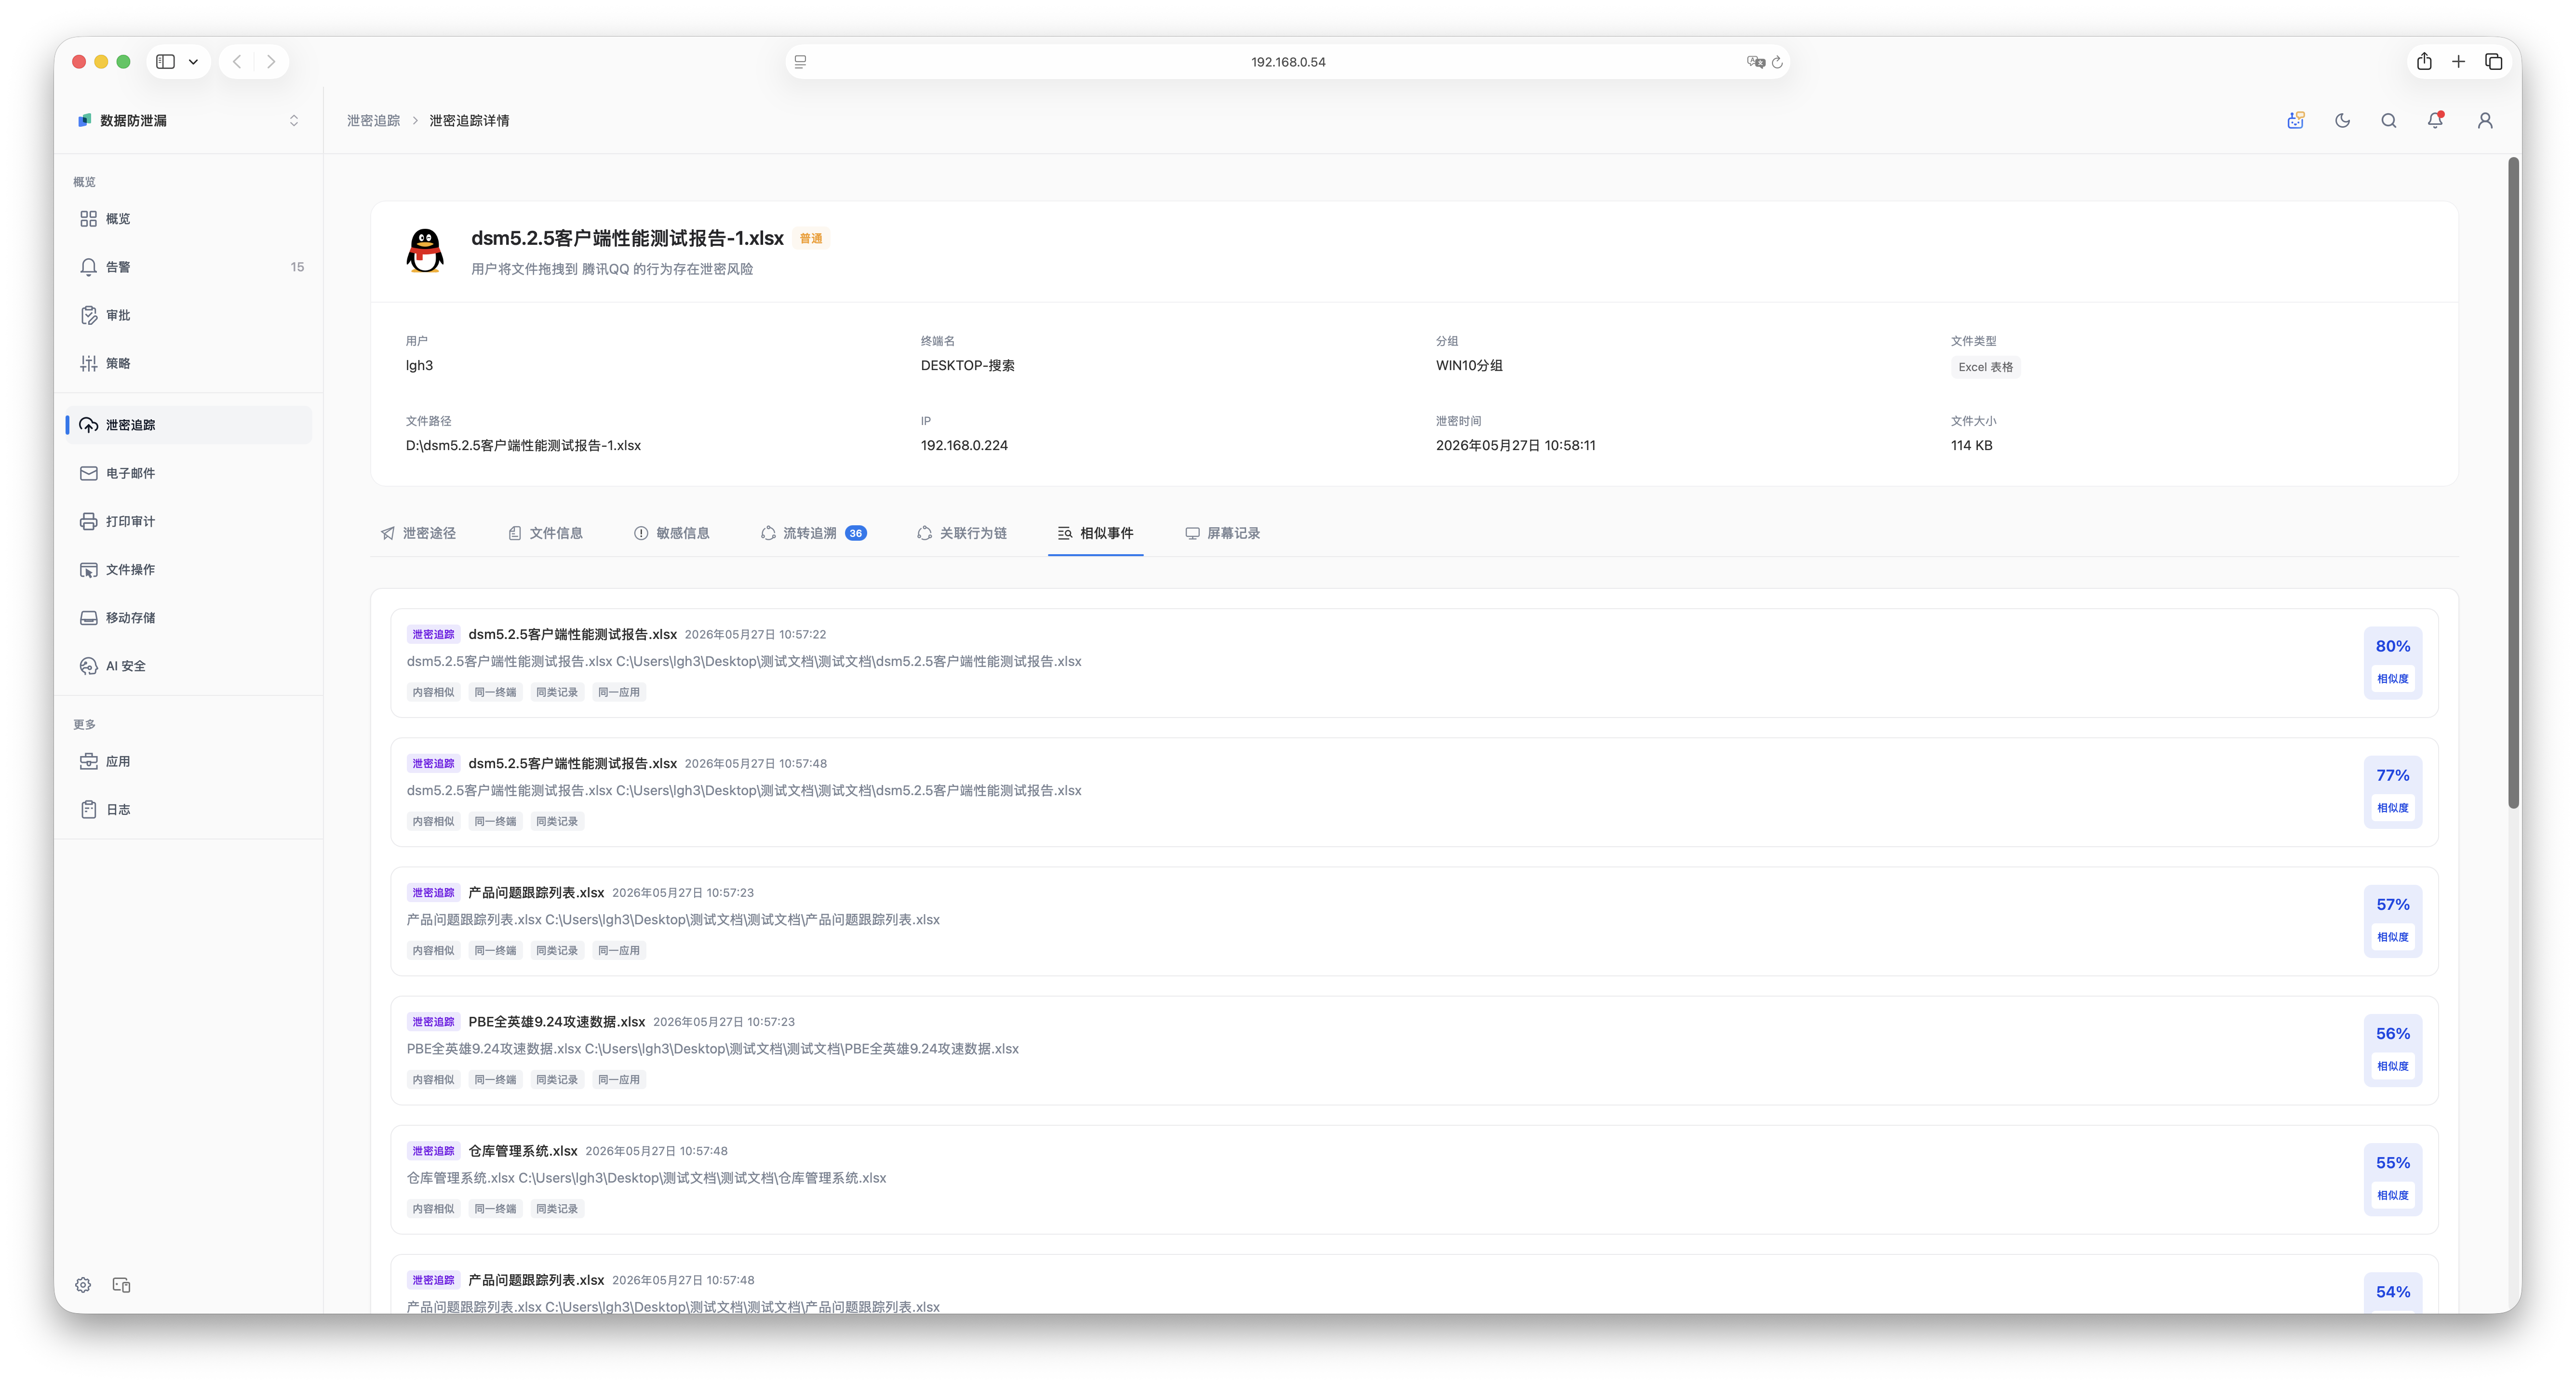Toggle Safari sidebar button

coord(166,61)
